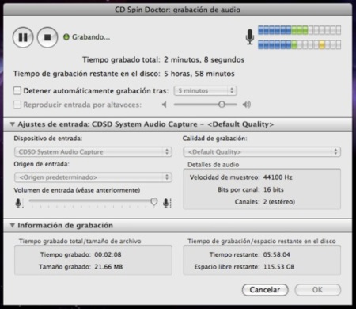Click the quiet microphone icon under Volumen

(x=18, y=203)
